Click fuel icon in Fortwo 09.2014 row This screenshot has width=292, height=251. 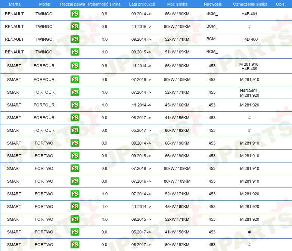[75, 143]
